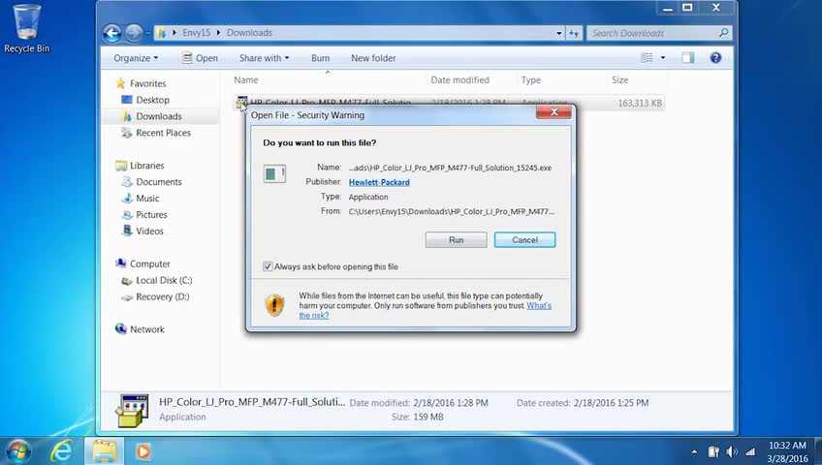This screenshot has height=465, width=822.
Task: Click the search magnifier icon
Action: [x=723, y=33]
